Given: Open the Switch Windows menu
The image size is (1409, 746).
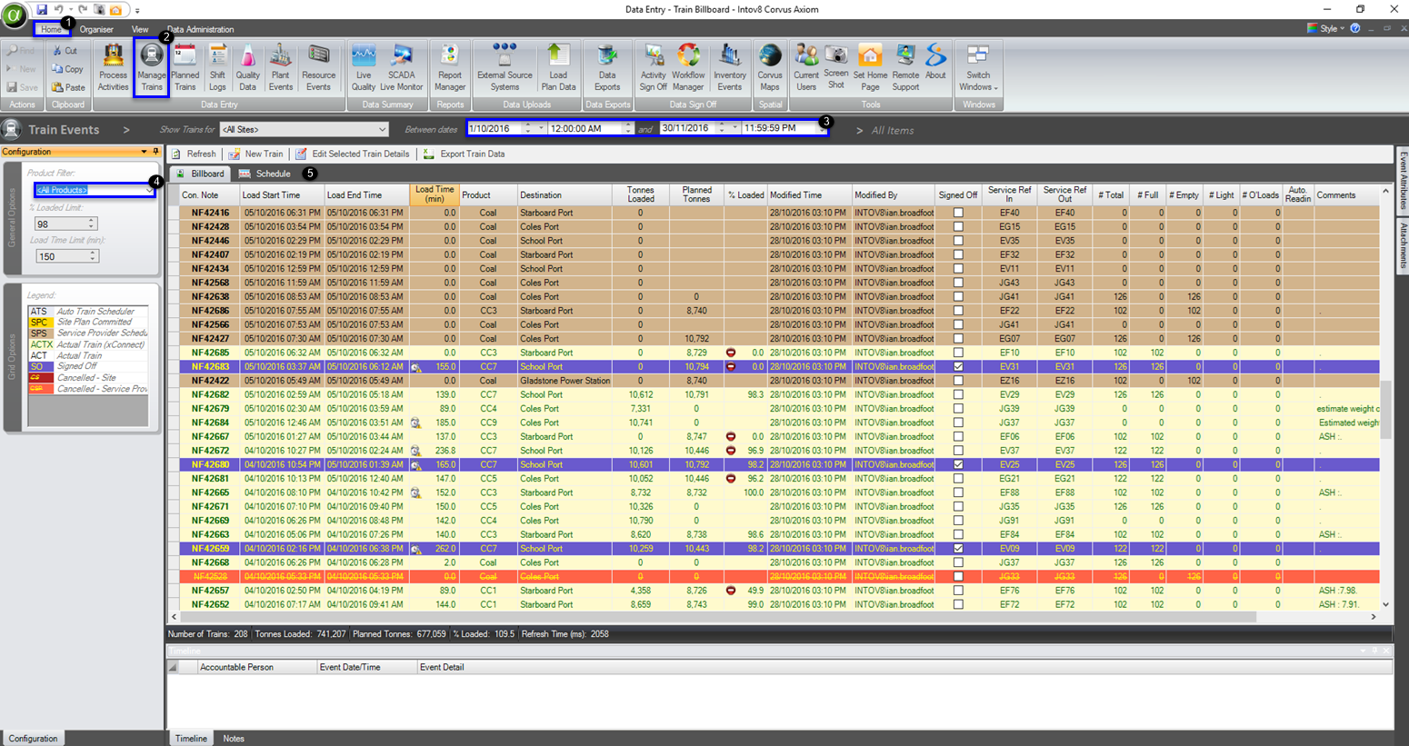Looking at the screenshot, I should 978,67.
